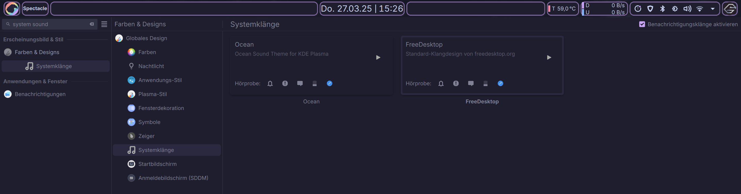This screenshot has height=194, width=741.
Task: Select the Ocean sound theme card
Action: click(311, 66)
